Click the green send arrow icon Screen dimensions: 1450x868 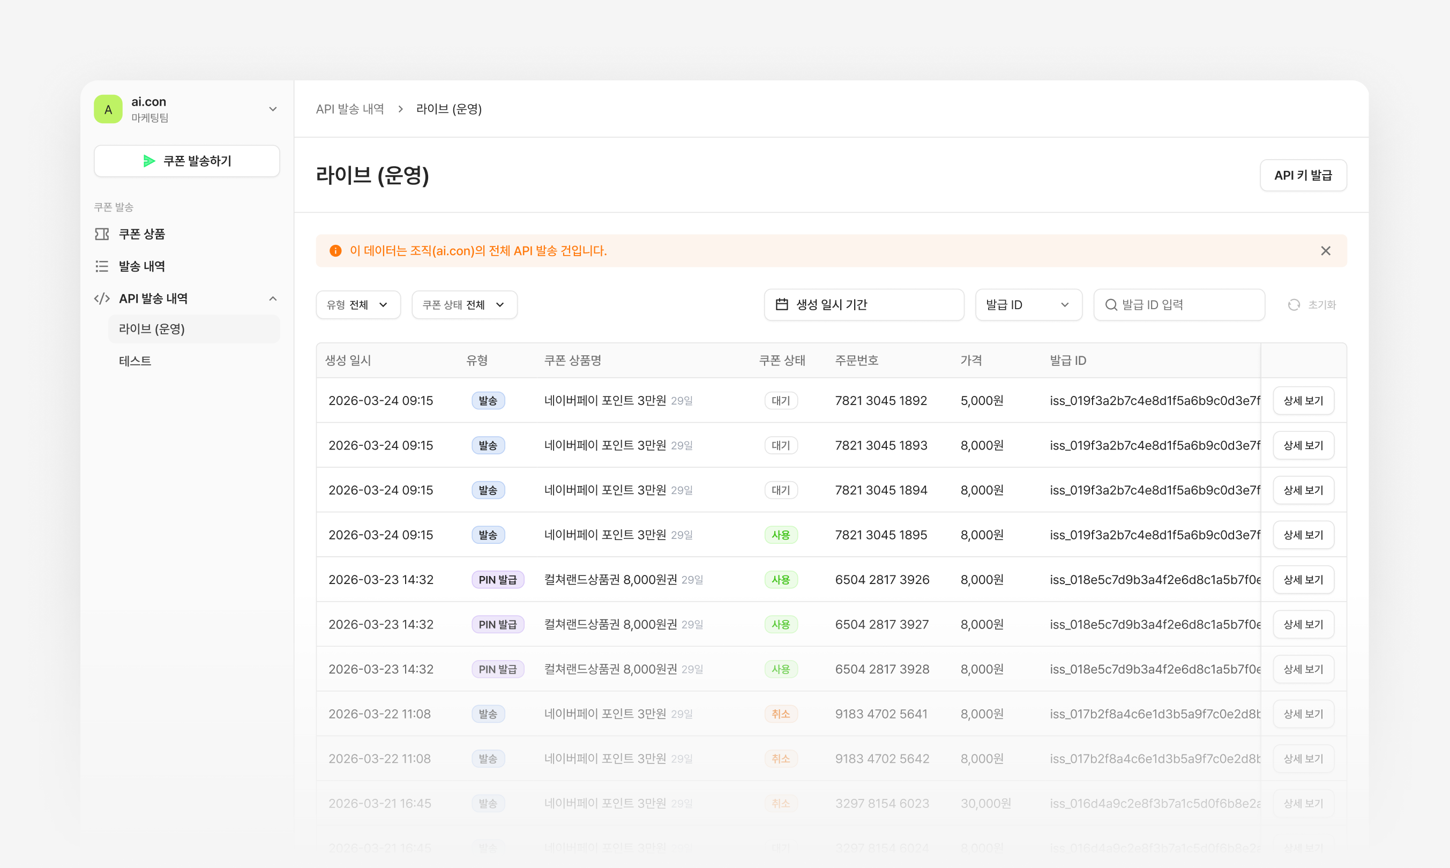pyautogui.click(x=149, y=161)
